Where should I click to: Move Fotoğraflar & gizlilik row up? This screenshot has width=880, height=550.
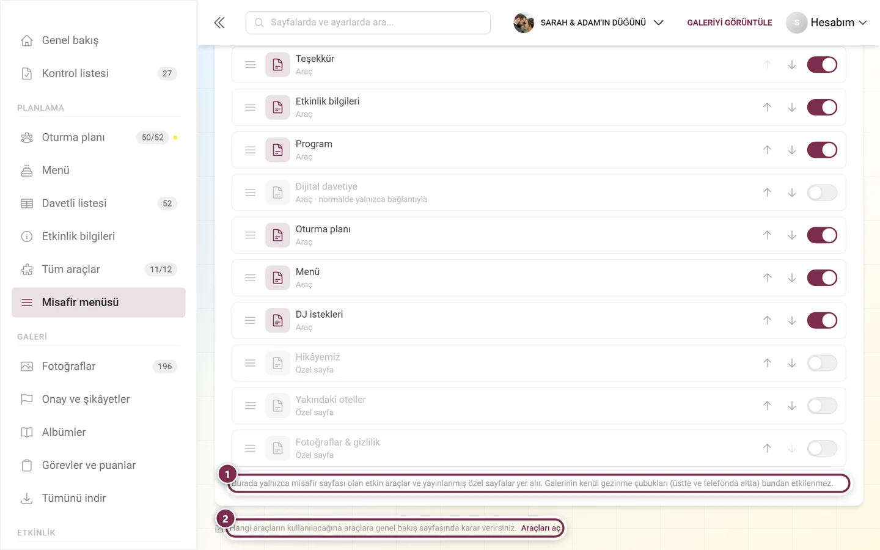(x=767, y=449)
